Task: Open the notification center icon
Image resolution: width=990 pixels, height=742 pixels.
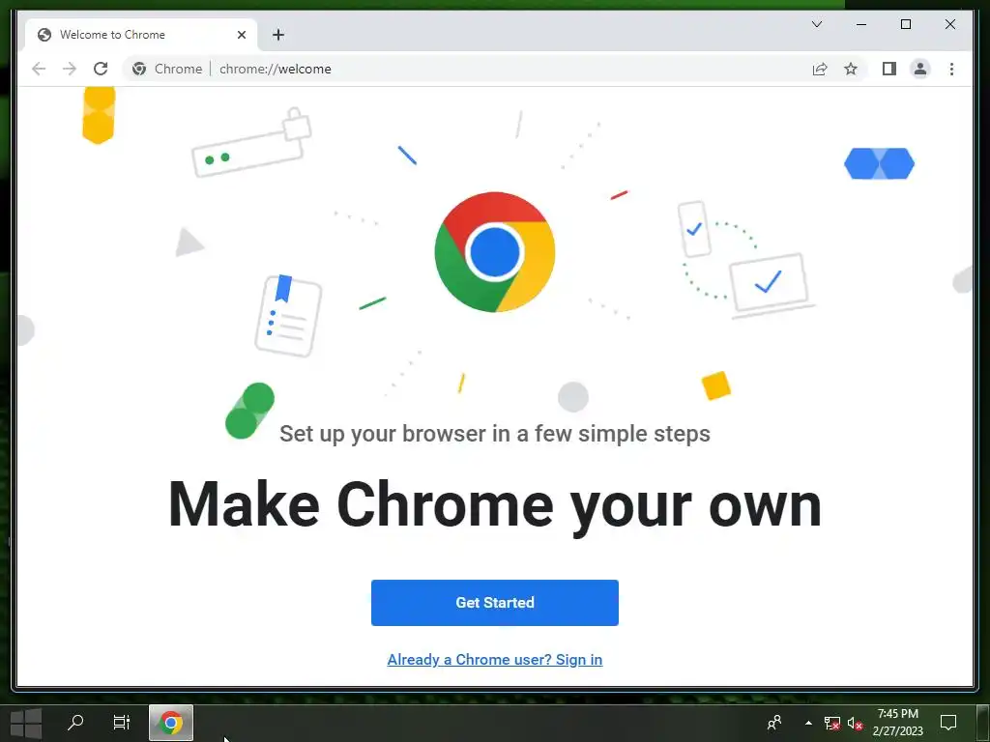Action: [948, 723]
